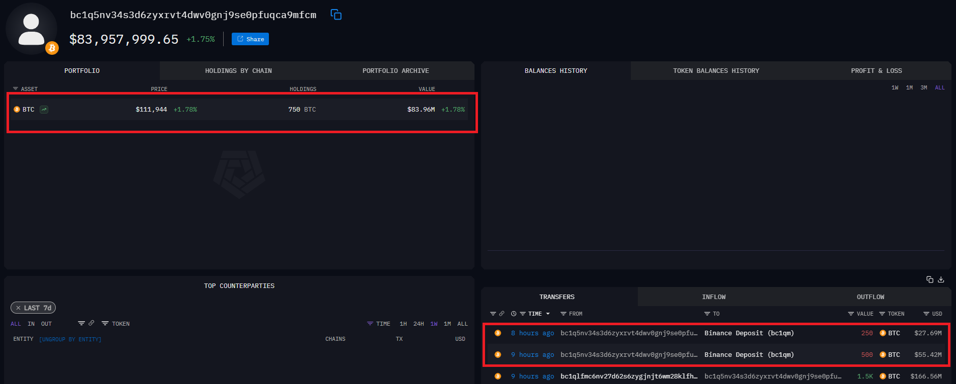Open the Portfolio Archive tab

[x=396, y=71]
